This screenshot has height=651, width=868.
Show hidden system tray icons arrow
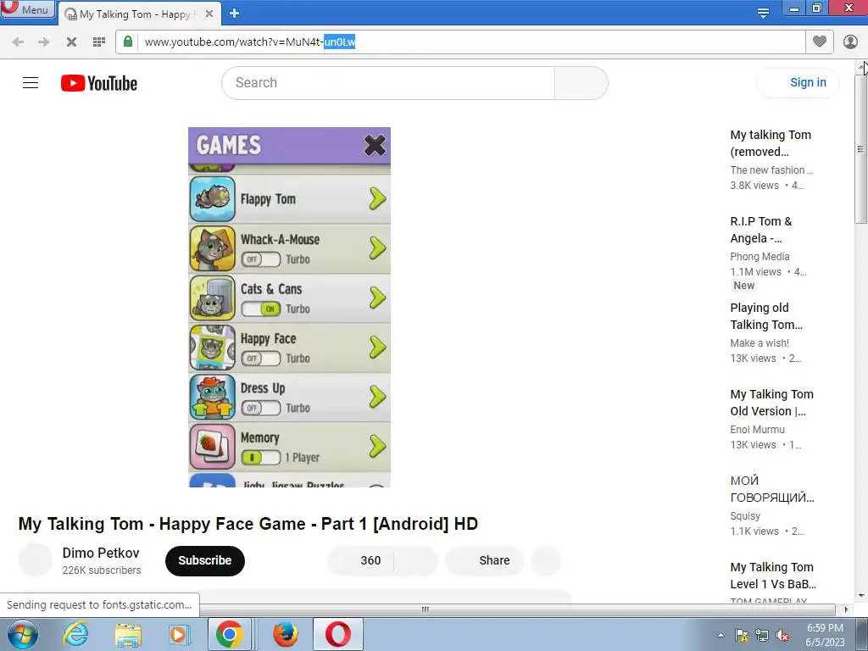pos(721,635)
